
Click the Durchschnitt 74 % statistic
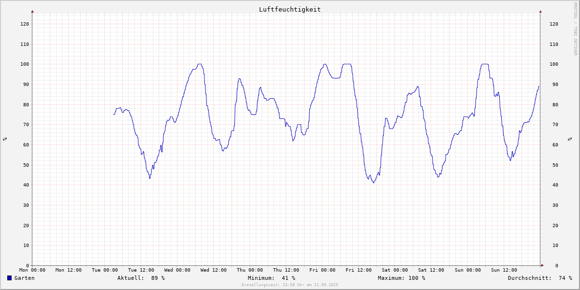point(539,278)
